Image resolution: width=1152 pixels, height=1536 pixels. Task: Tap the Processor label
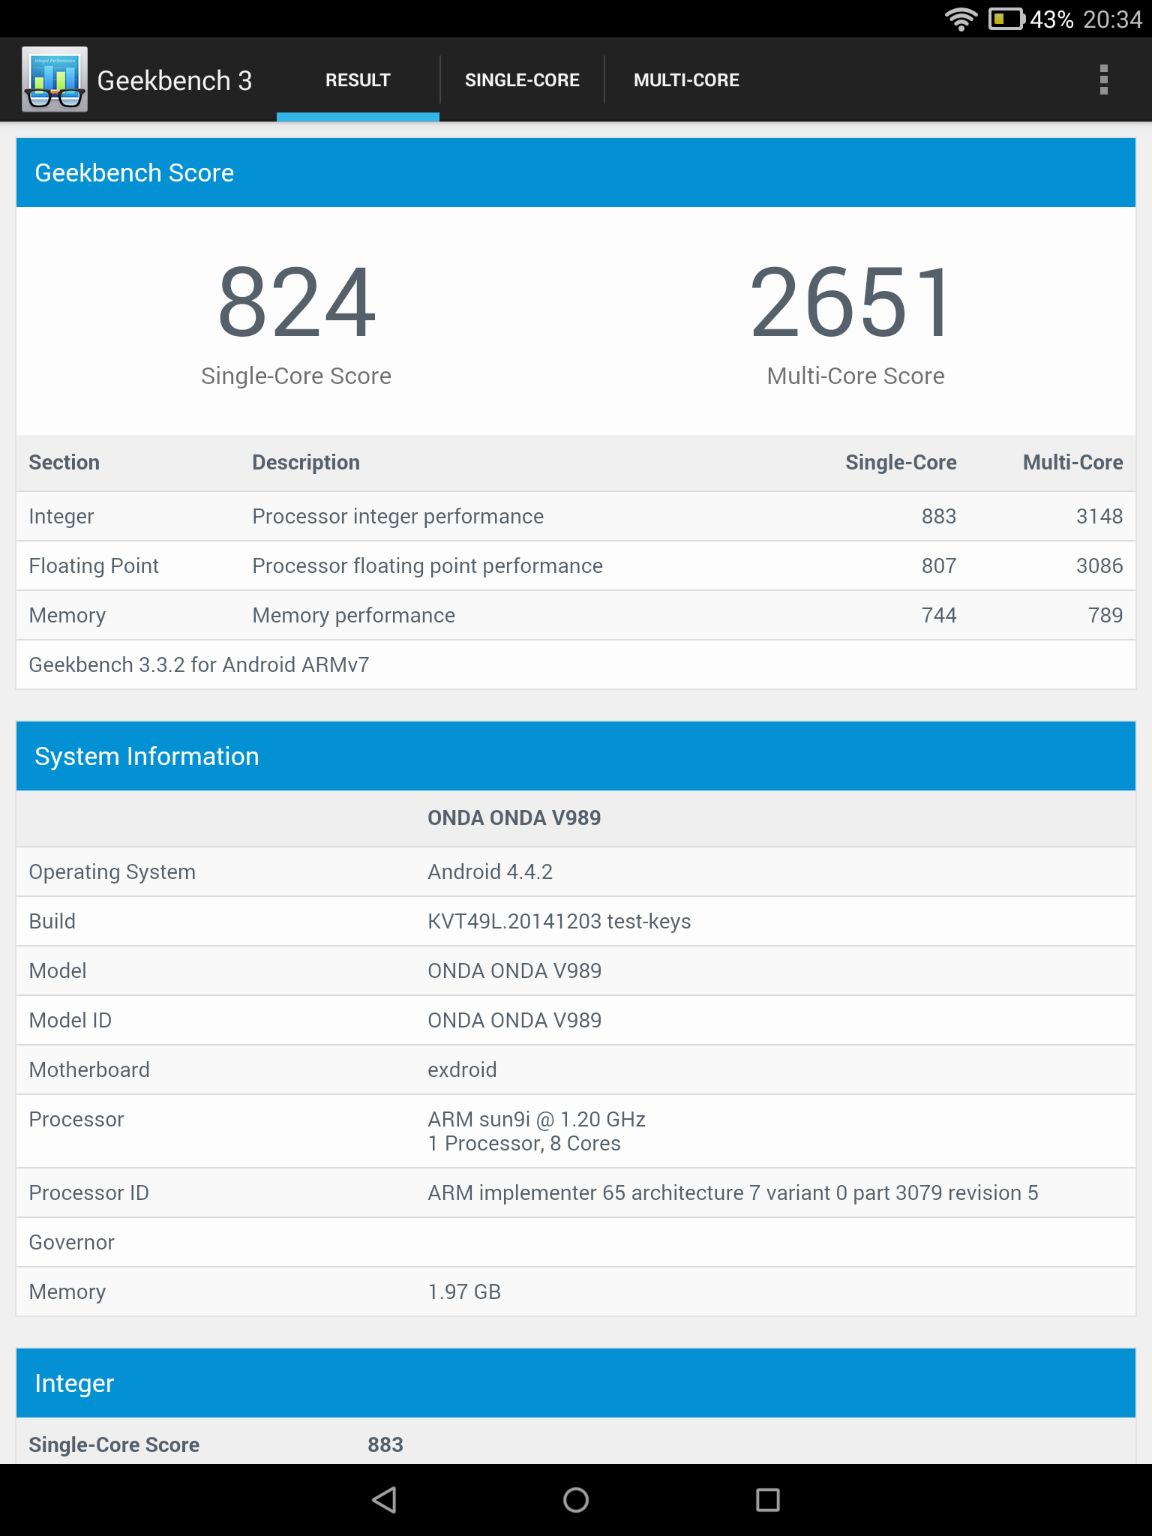click(76, 1119)
